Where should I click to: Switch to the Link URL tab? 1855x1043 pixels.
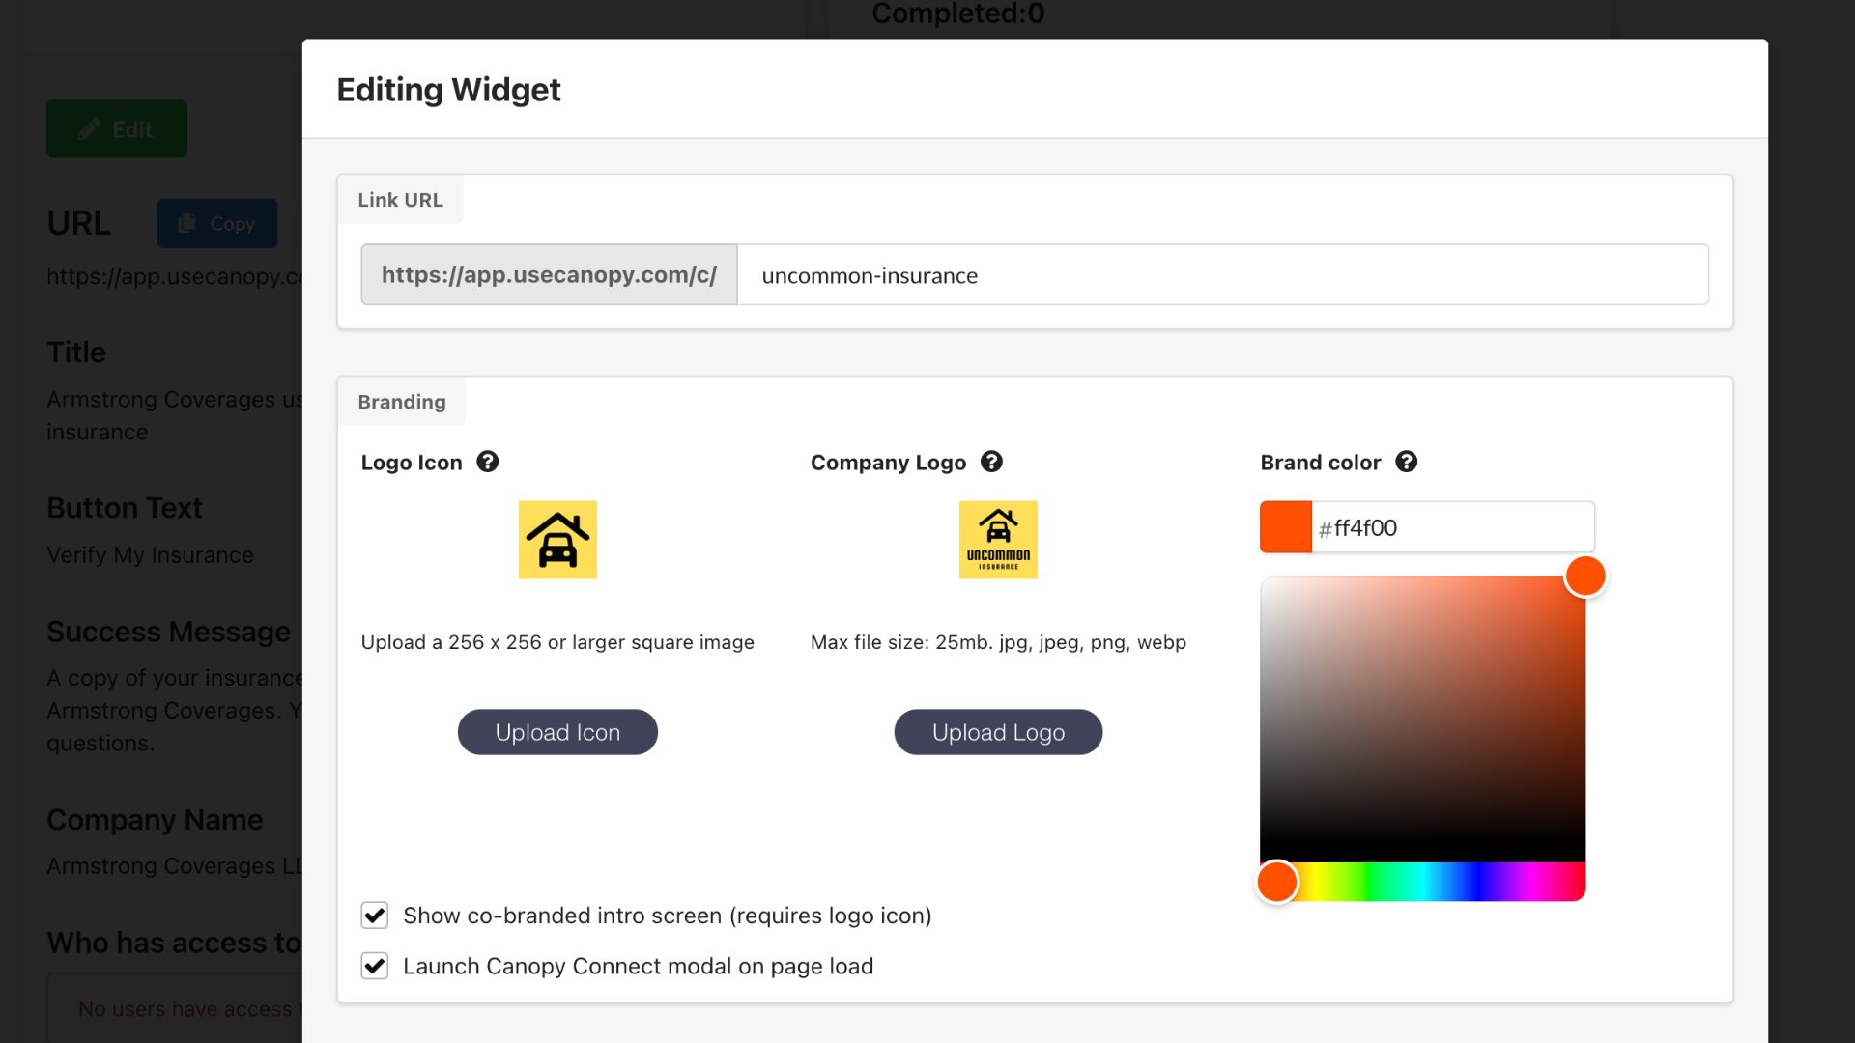(400, 199)
